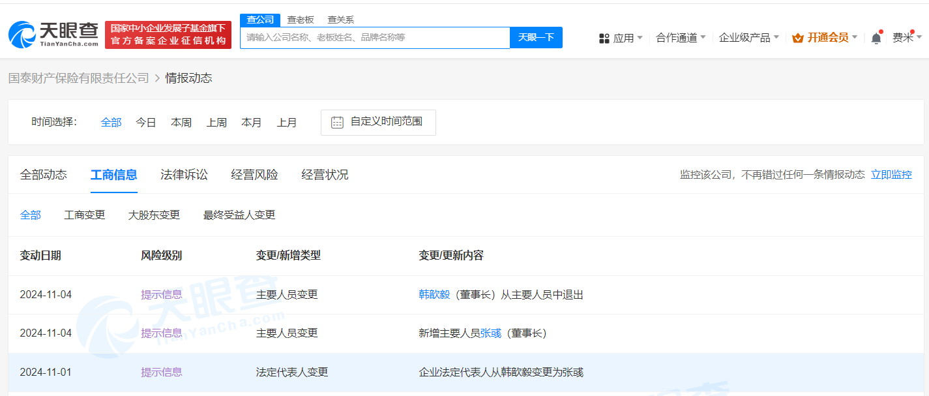Go to 国泰财产保险有限责任公司 breadcrumb
This screenshot has width=929, height=396.
pos(79,78)
